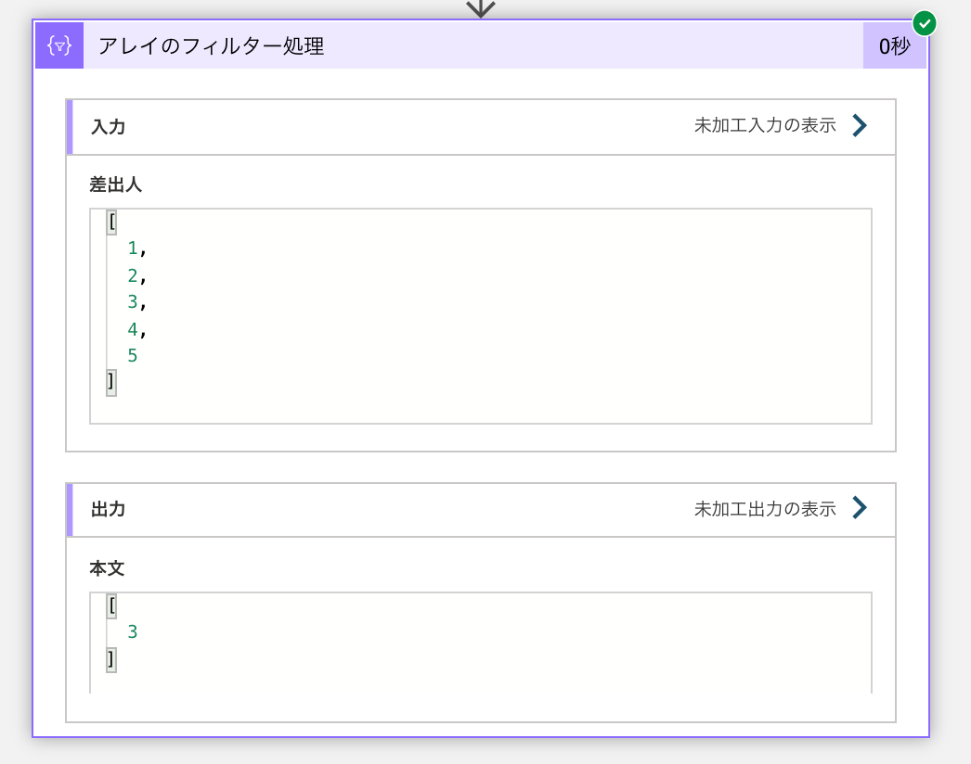The image size is (971, 764).
Task: Click value 3 in the 差出人 array
Action: tap(133, 302)
